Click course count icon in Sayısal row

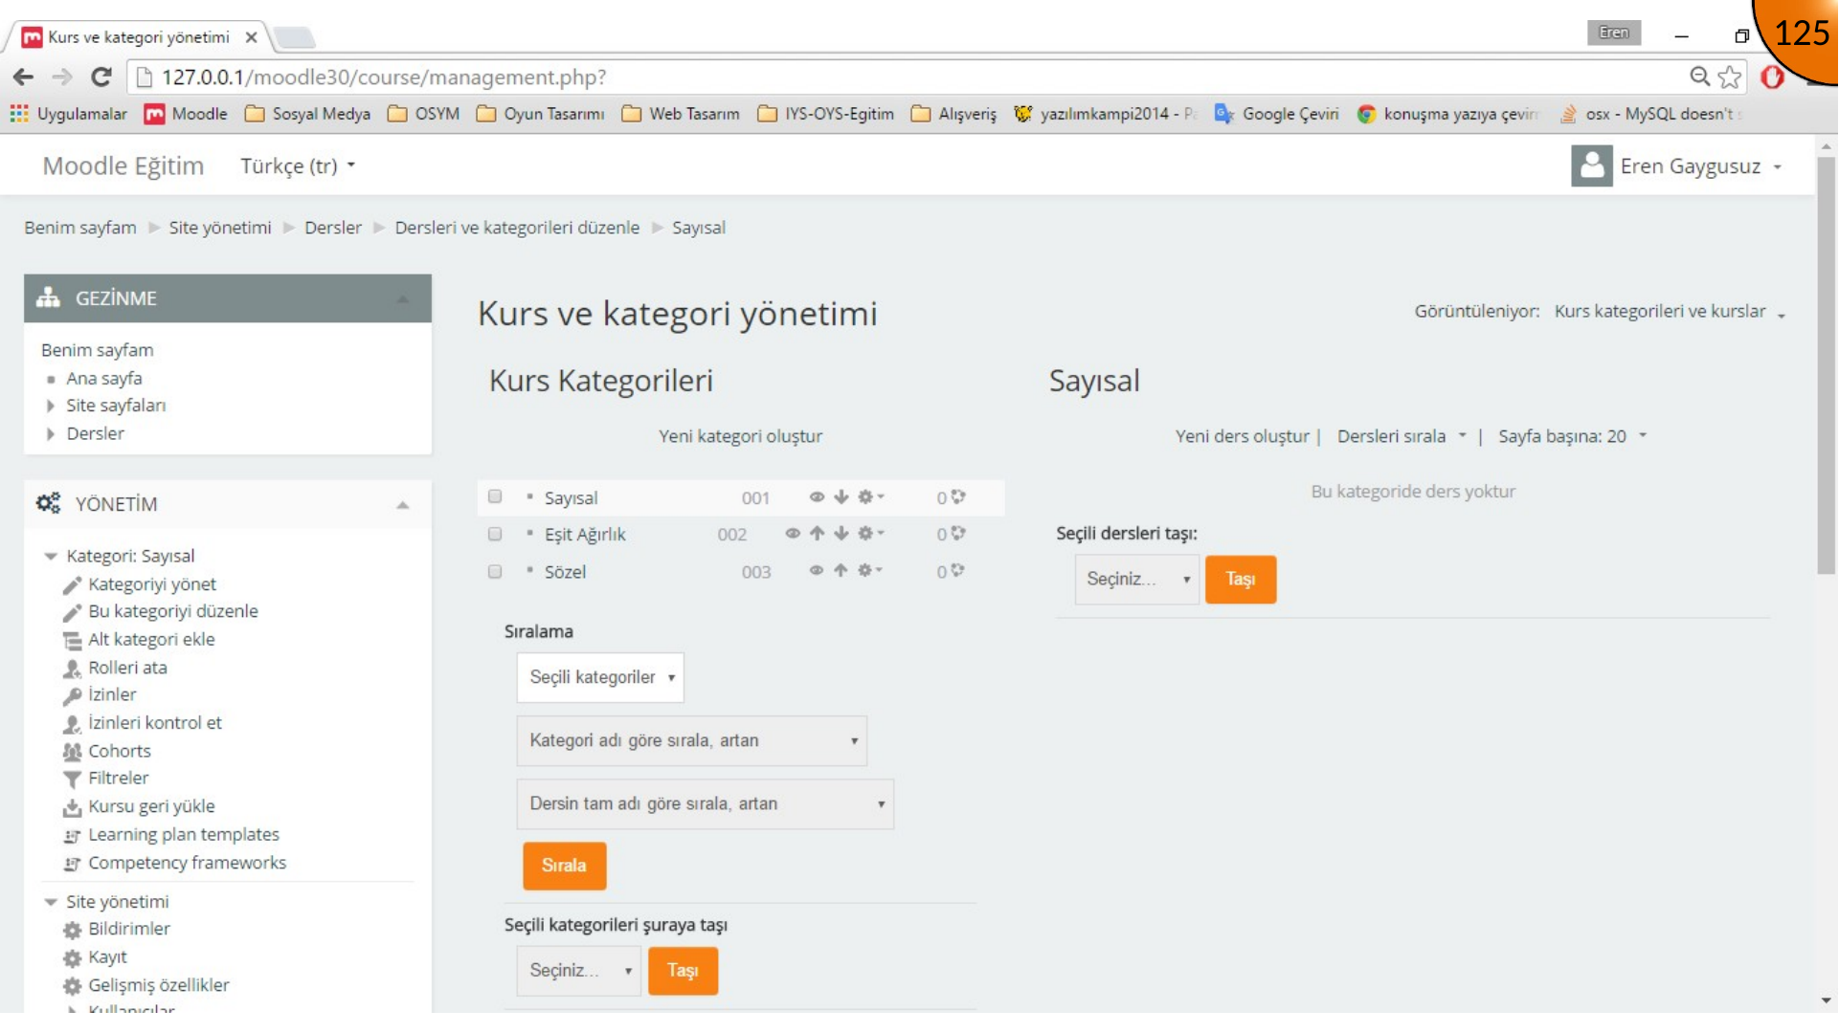point(958,497)
